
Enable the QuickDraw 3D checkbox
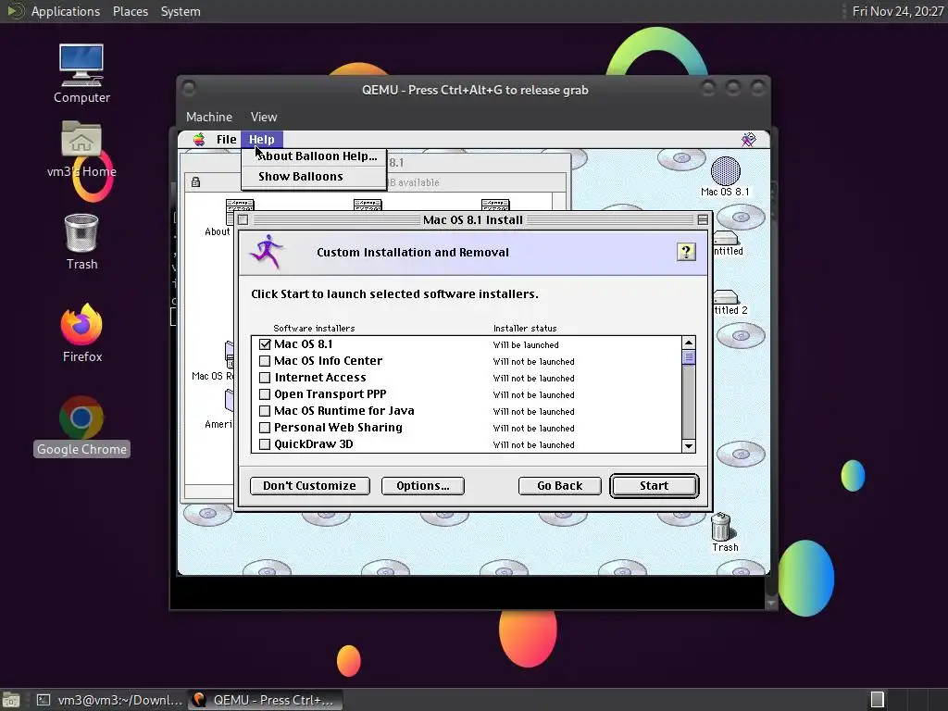(x=265, y=444)
